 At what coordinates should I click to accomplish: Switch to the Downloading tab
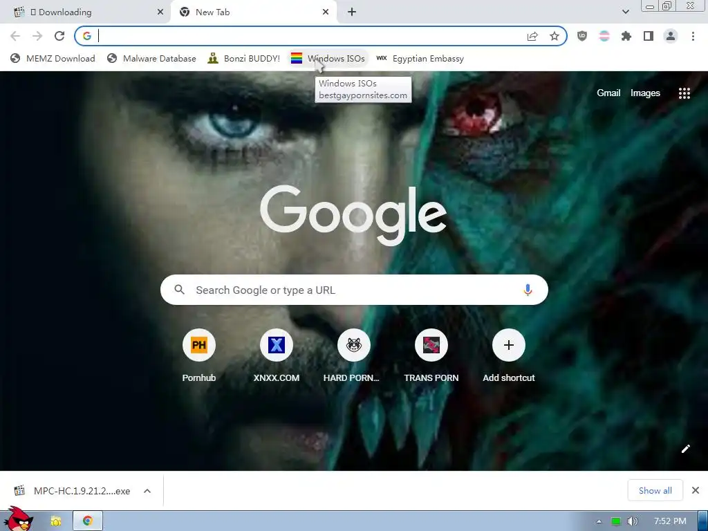coord(86,12)
